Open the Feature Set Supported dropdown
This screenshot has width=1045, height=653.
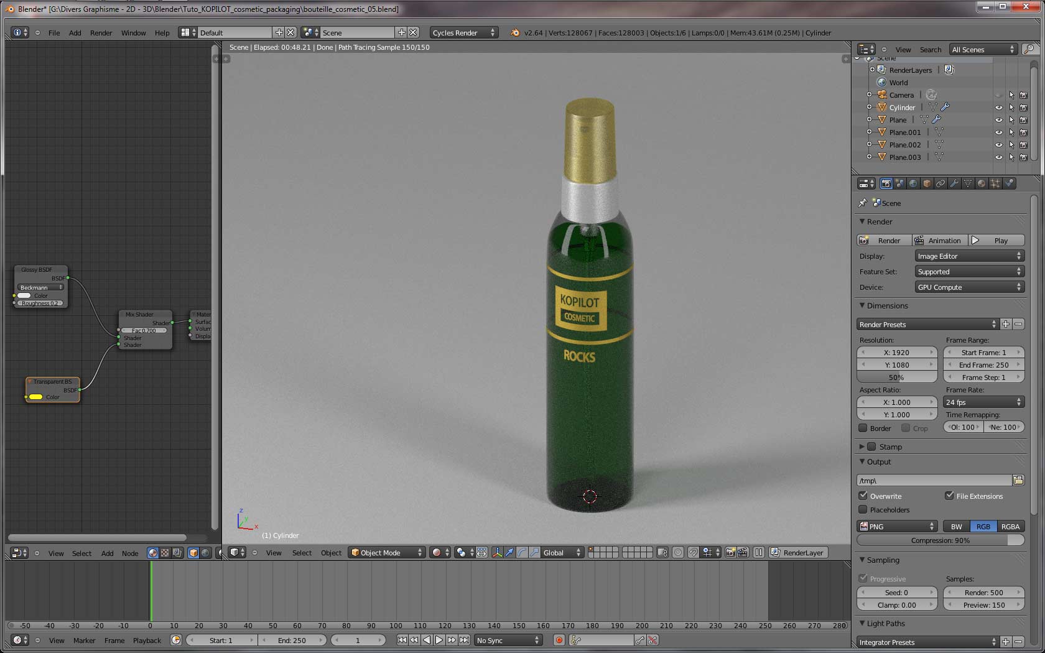969,271
